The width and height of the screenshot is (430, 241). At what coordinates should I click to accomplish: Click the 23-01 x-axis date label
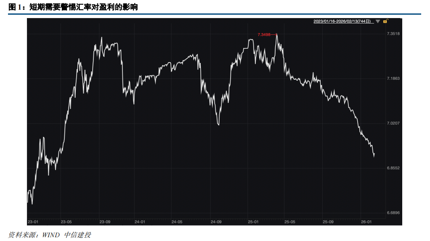click(x=33, y=221)
